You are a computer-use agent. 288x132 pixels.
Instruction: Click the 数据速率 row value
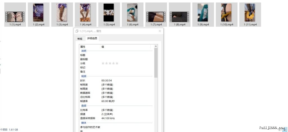[107, 93]
